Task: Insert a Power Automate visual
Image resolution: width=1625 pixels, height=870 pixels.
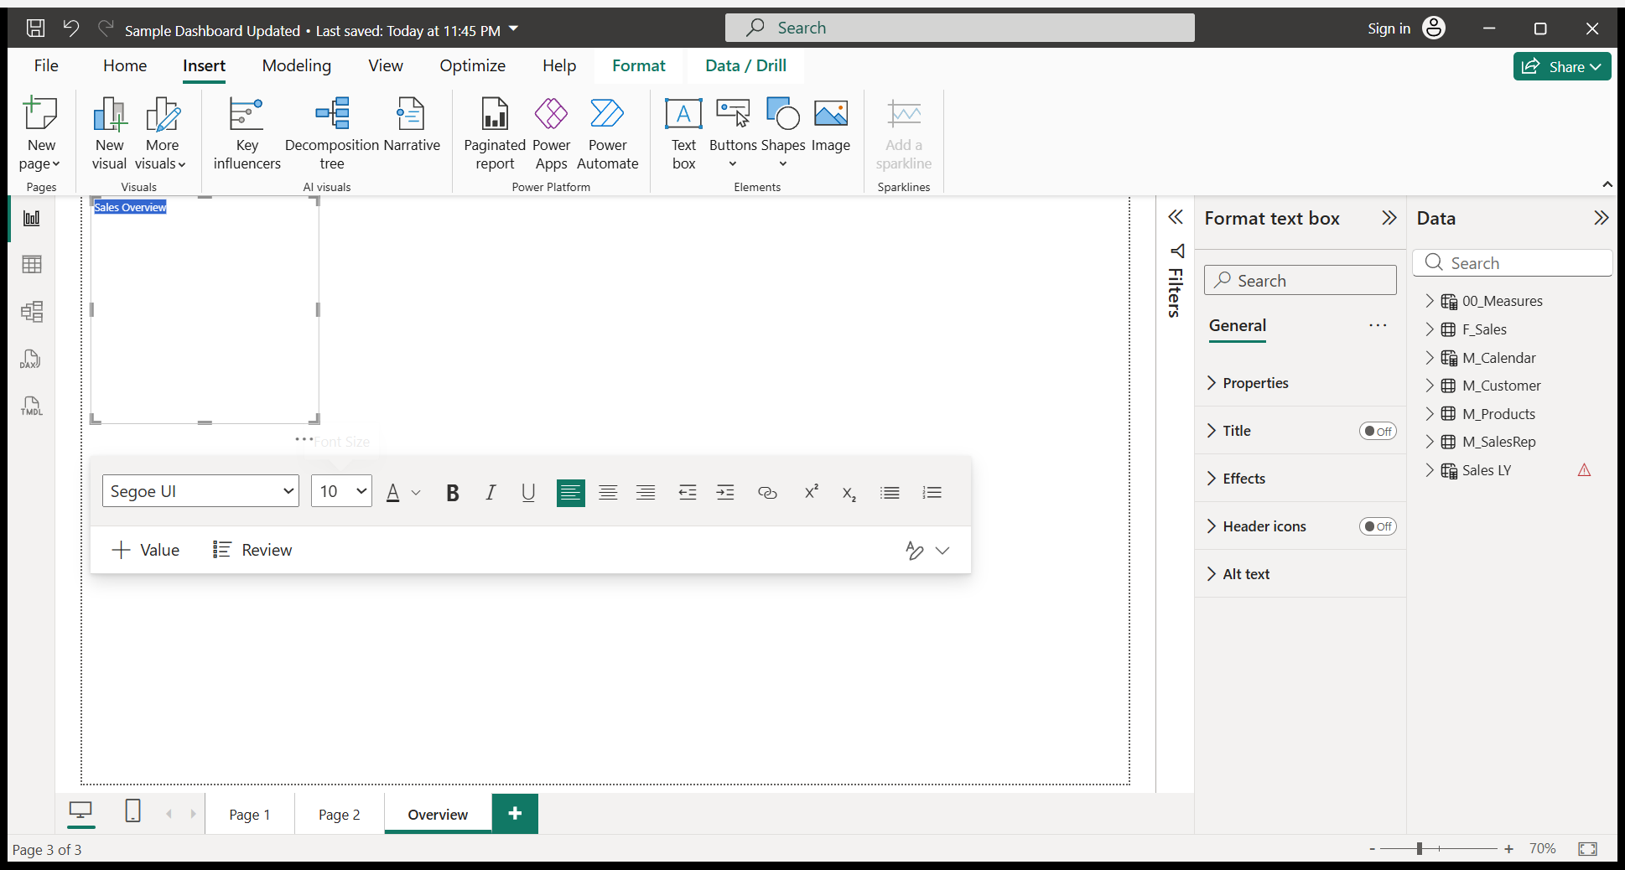Action: point(607,134)
